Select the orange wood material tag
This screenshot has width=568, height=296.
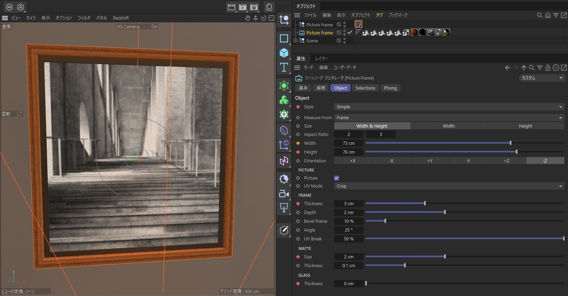[414, 32]
